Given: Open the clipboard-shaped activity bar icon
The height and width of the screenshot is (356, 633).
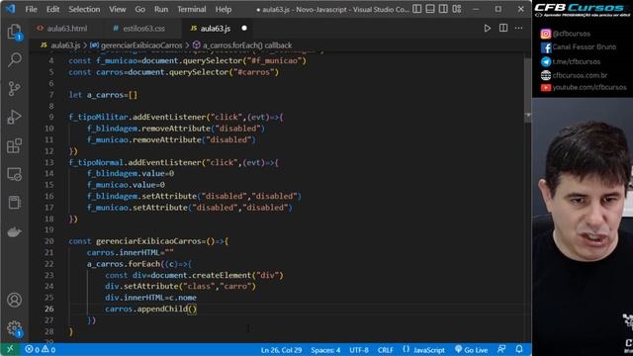Looking at the screenshot, I should (14, 203).
